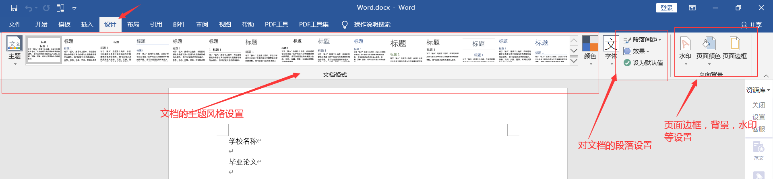The image size is (773, 179).
Task: Select the last style set in the gallery row
Action: [551, 51]
